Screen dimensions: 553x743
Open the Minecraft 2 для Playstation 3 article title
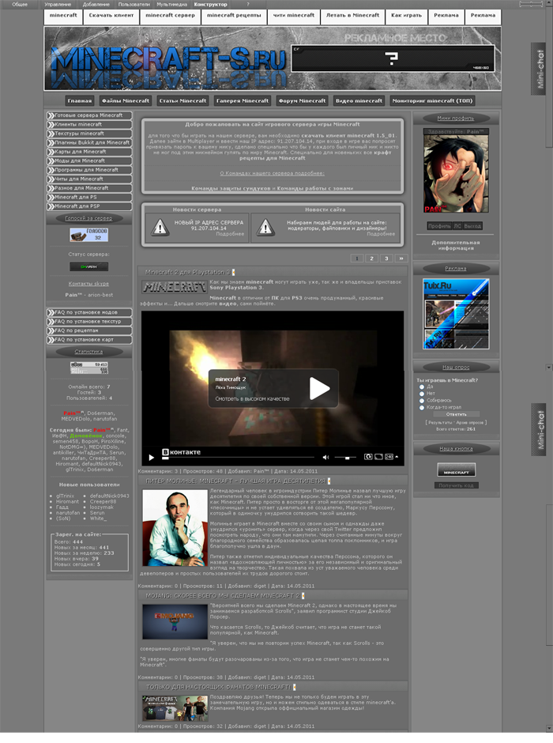187,272
